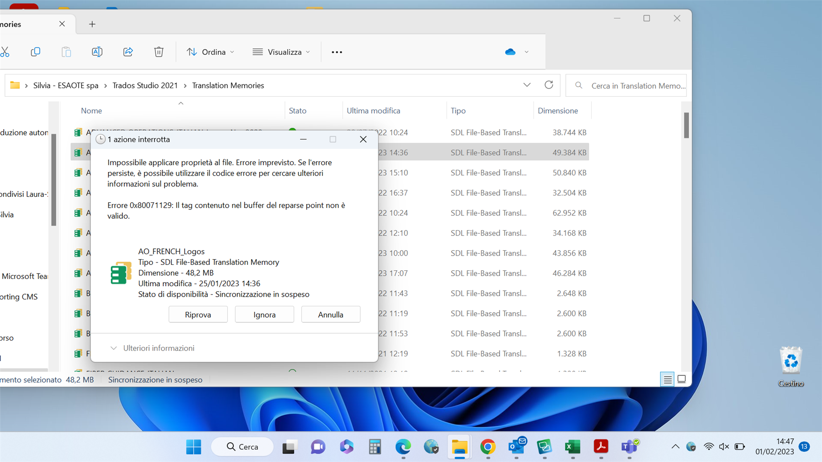Open Microsoft Teams from taskbar
The image size is (822, 462).
pyautogui.click(x=629, y=447)
